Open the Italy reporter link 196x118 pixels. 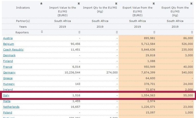pyautogui.click(x=6, y=95)
